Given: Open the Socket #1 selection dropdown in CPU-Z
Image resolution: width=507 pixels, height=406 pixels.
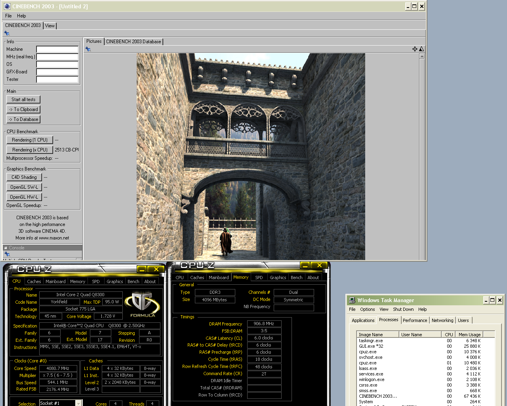Looking at the screenshot, I should click(79, 403).
